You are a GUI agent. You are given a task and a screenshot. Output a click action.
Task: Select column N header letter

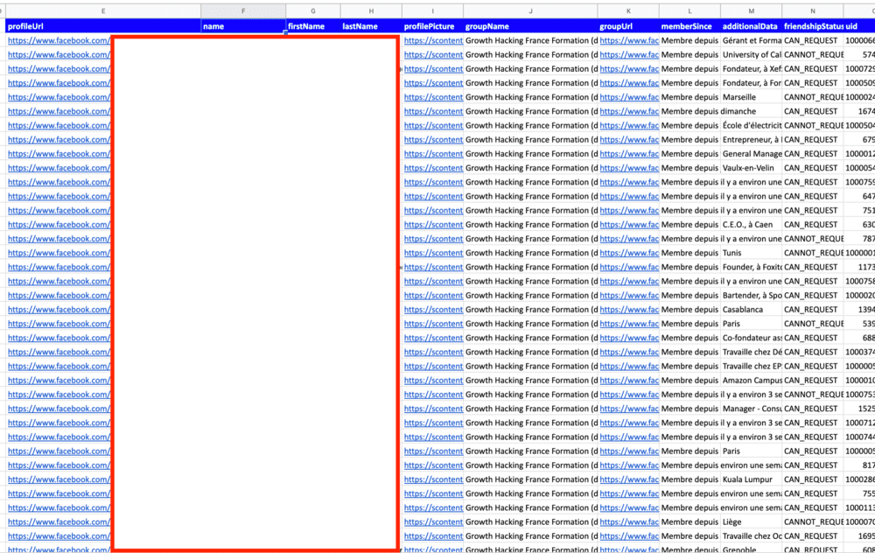point(813,11)
